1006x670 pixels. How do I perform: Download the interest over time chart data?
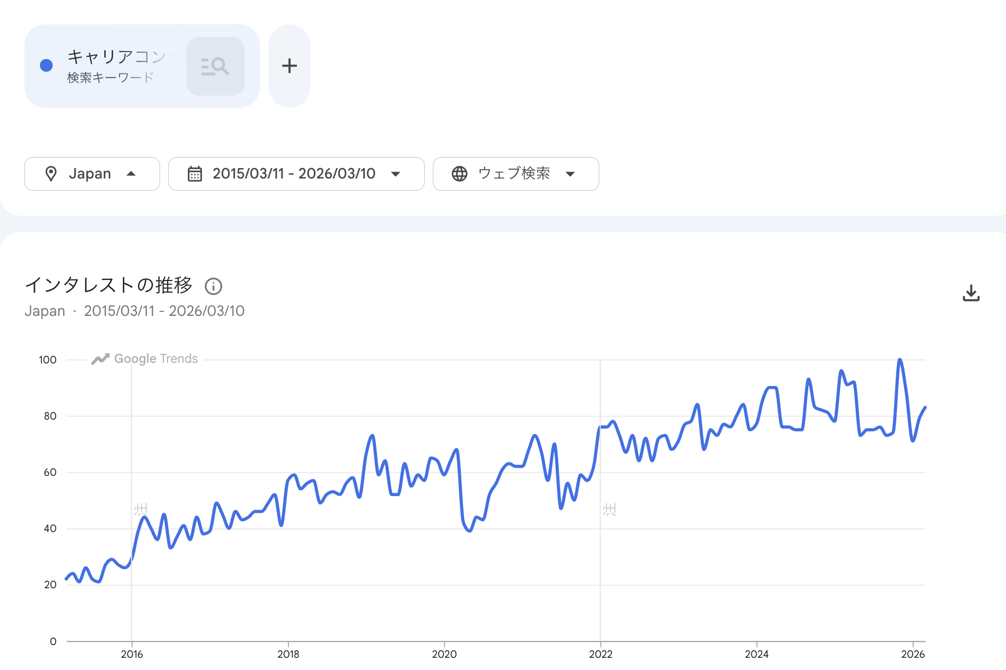pos(971,293)
